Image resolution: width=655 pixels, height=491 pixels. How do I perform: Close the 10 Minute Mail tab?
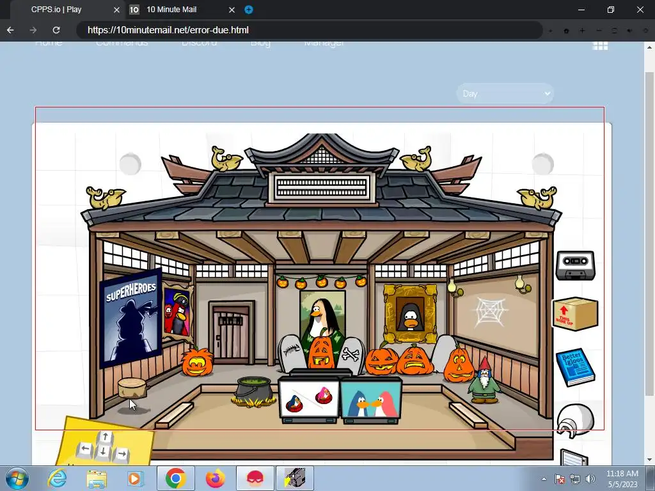point(232,10)
